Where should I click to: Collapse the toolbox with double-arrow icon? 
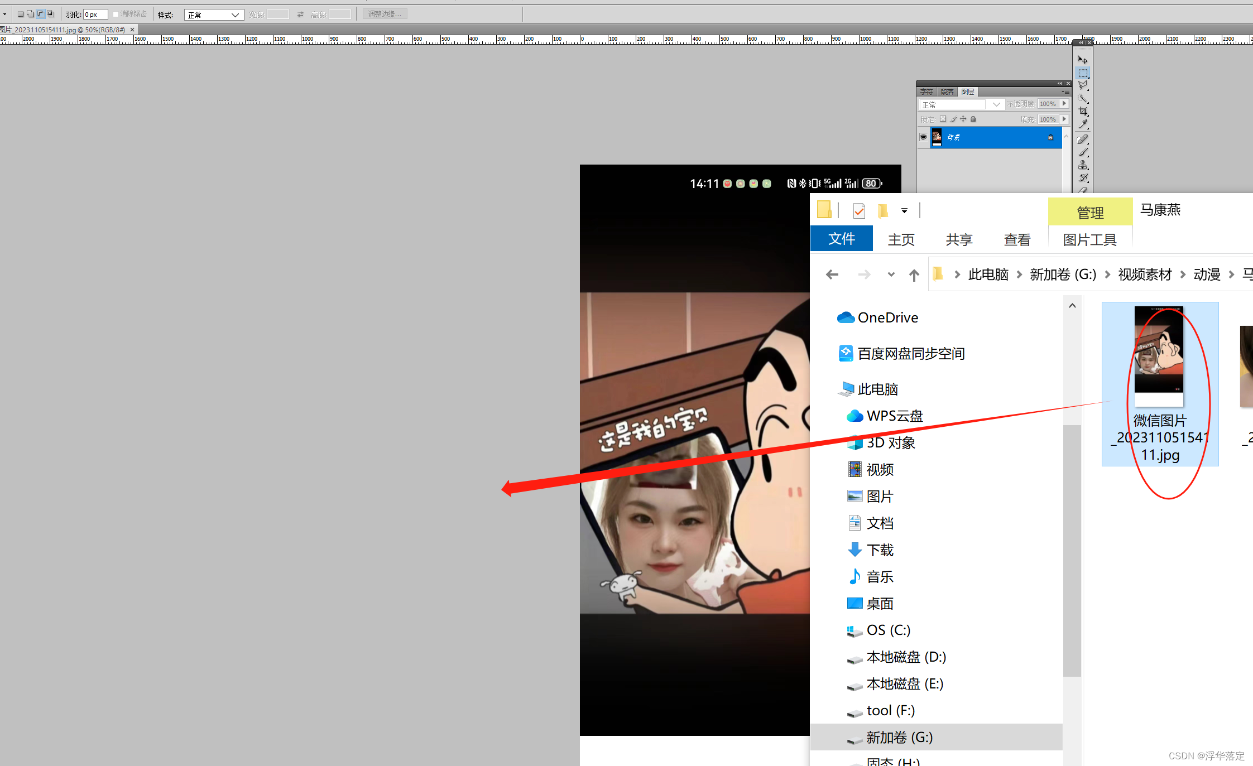1081,42
